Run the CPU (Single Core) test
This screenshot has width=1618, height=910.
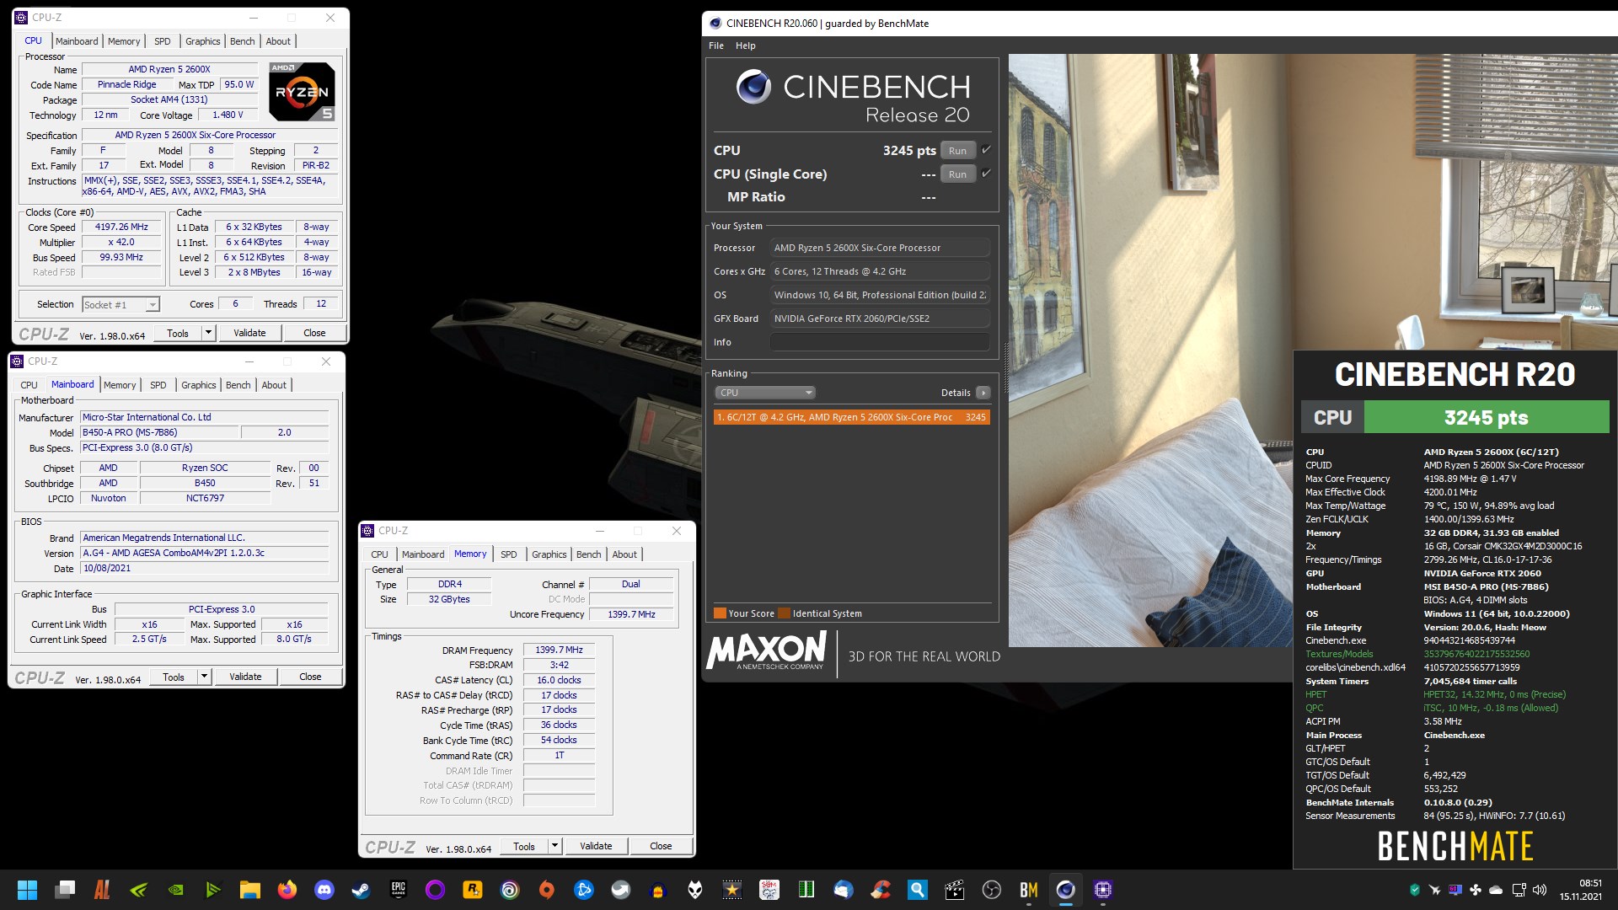[x=957, y=174]
